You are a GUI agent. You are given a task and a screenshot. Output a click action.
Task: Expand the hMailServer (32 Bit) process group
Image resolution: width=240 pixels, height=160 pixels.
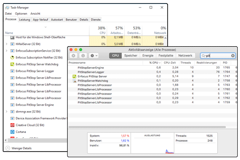(x=6, y=44)
